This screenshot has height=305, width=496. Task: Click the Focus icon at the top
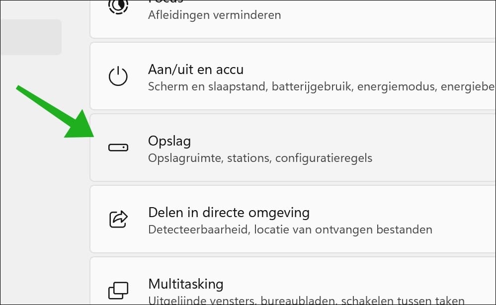click(x=118, y=6)
